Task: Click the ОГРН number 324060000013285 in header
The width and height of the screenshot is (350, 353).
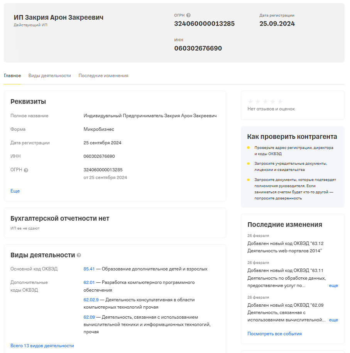Action: 204,24
